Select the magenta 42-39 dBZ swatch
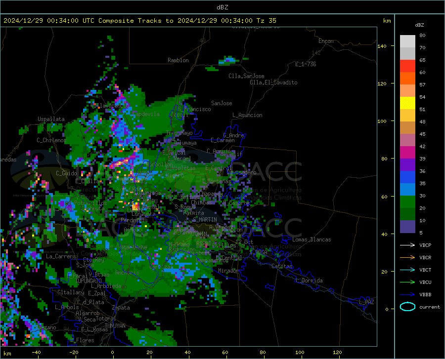The image size is (445, 359). coord(407,153)
